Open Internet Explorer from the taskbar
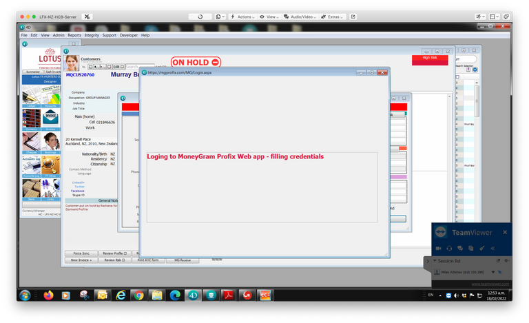The width and height of the screenshot is (529, 323). click(121, 295)
